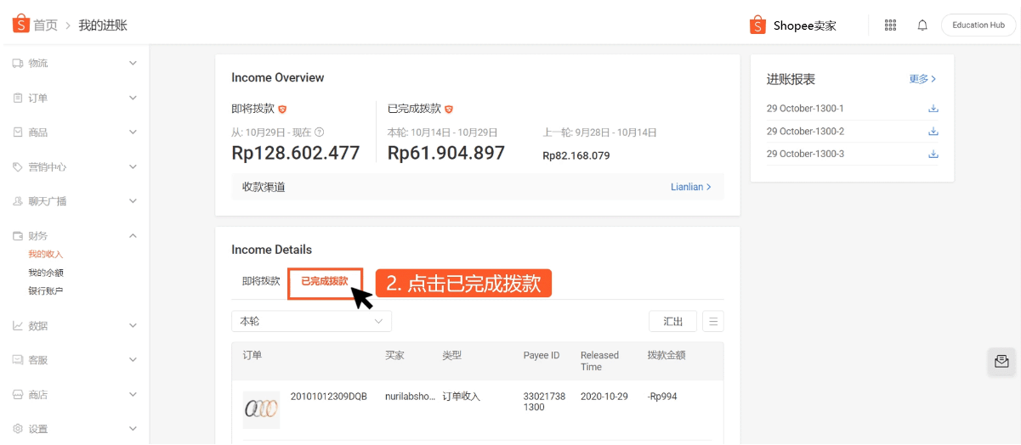This screenshot has height=445, width=1021.
Task: Click the Payee ID column header
Action: click(542, 355)
